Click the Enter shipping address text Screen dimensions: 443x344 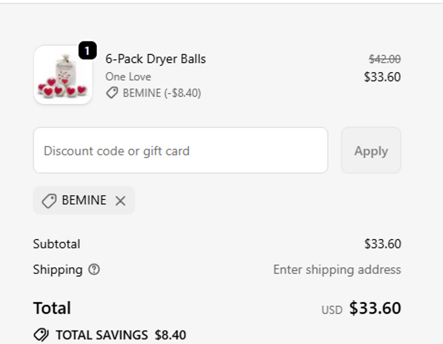(337, 270)
